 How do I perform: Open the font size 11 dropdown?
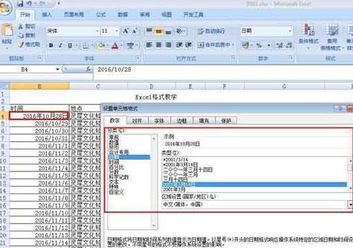pos(117,31)
